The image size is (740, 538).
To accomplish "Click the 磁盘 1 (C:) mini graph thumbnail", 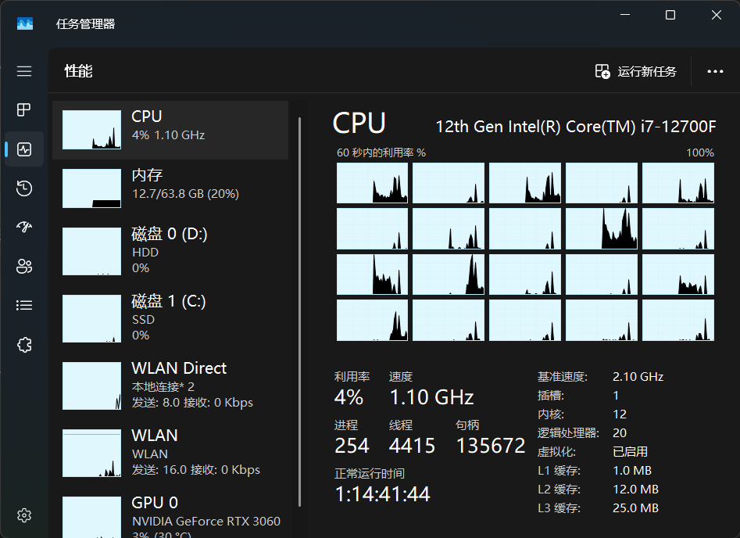I will [x=91, y=318].
